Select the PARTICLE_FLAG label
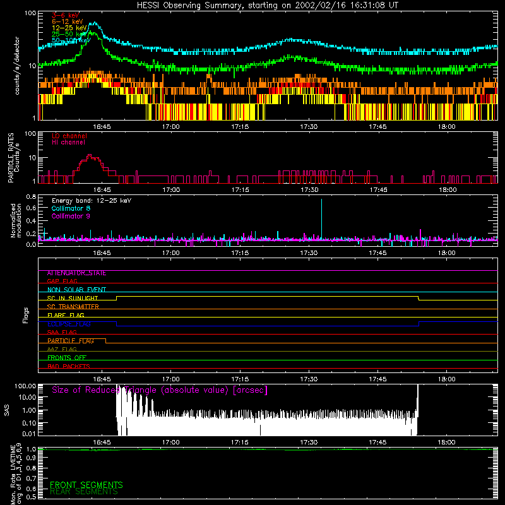Screen dimensions: 505x505 tap(71, 341)
